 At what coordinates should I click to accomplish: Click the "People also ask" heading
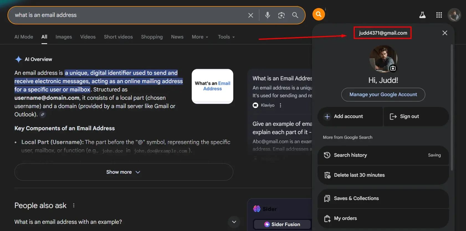[40, 206]
